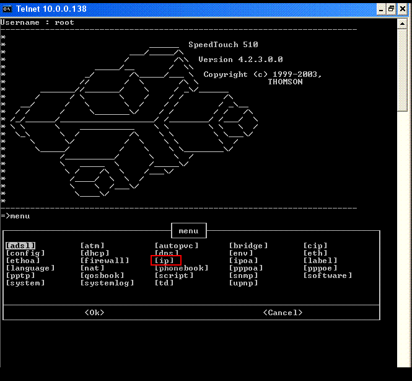Click the [snmp] menu entry
The image size is (412, 381).
(243, 276)
